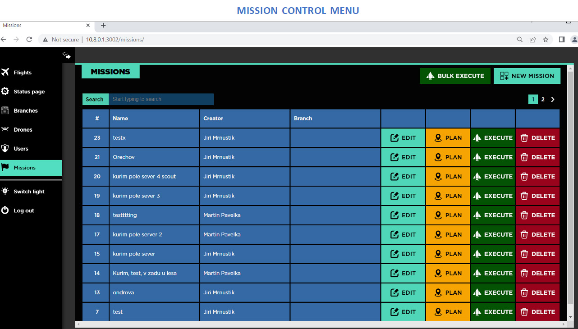578x329 pixels.
Task: Click the Bulk Execute button
Action: point(454,76)
